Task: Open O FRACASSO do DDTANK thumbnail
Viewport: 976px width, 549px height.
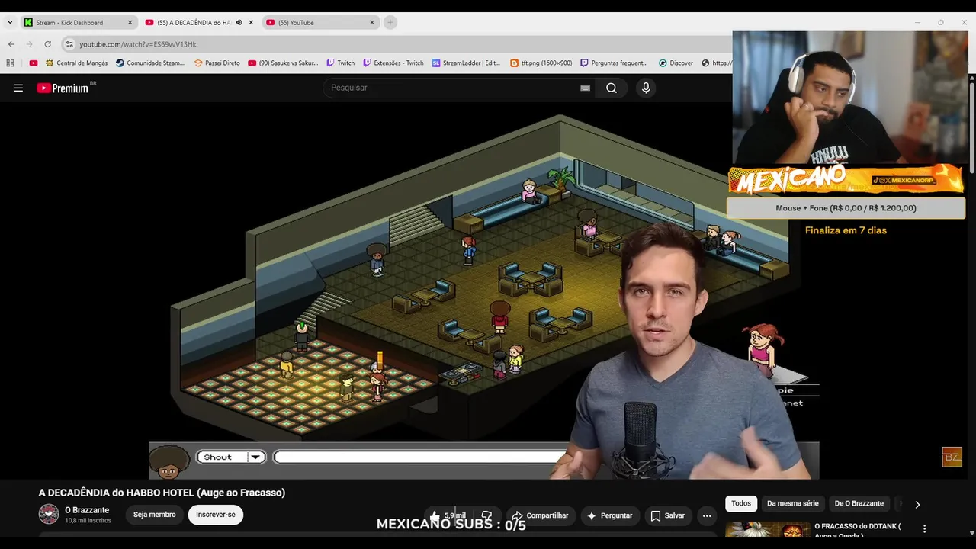Action: click(x=768, y=529)
